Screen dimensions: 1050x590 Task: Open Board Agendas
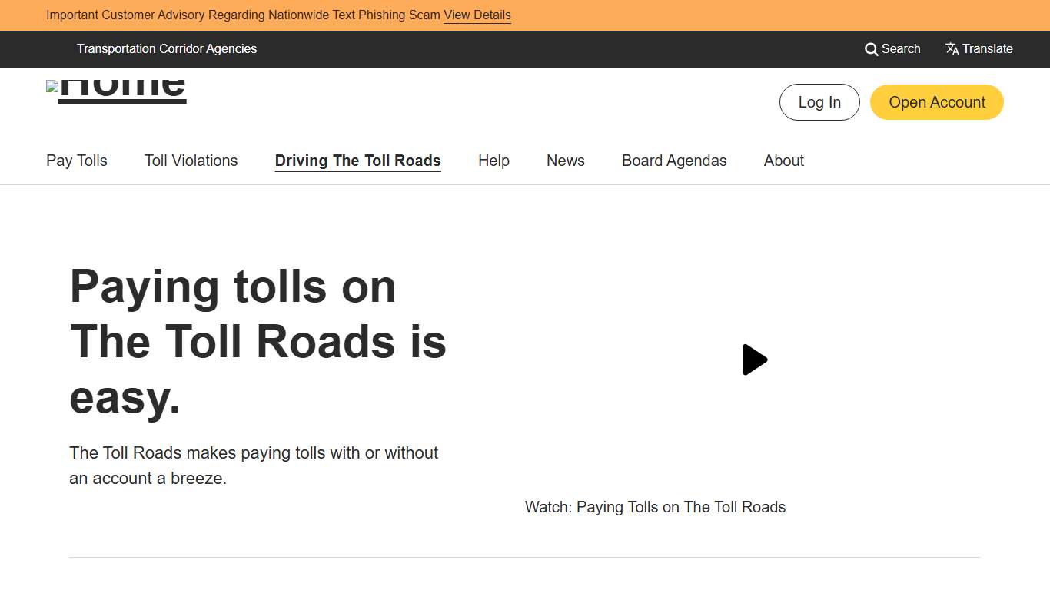[674, 161]
